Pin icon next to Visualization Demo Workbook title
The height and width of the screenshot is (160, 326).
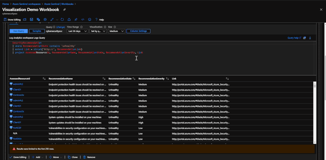pyautogui.click(x=65, y=9)
